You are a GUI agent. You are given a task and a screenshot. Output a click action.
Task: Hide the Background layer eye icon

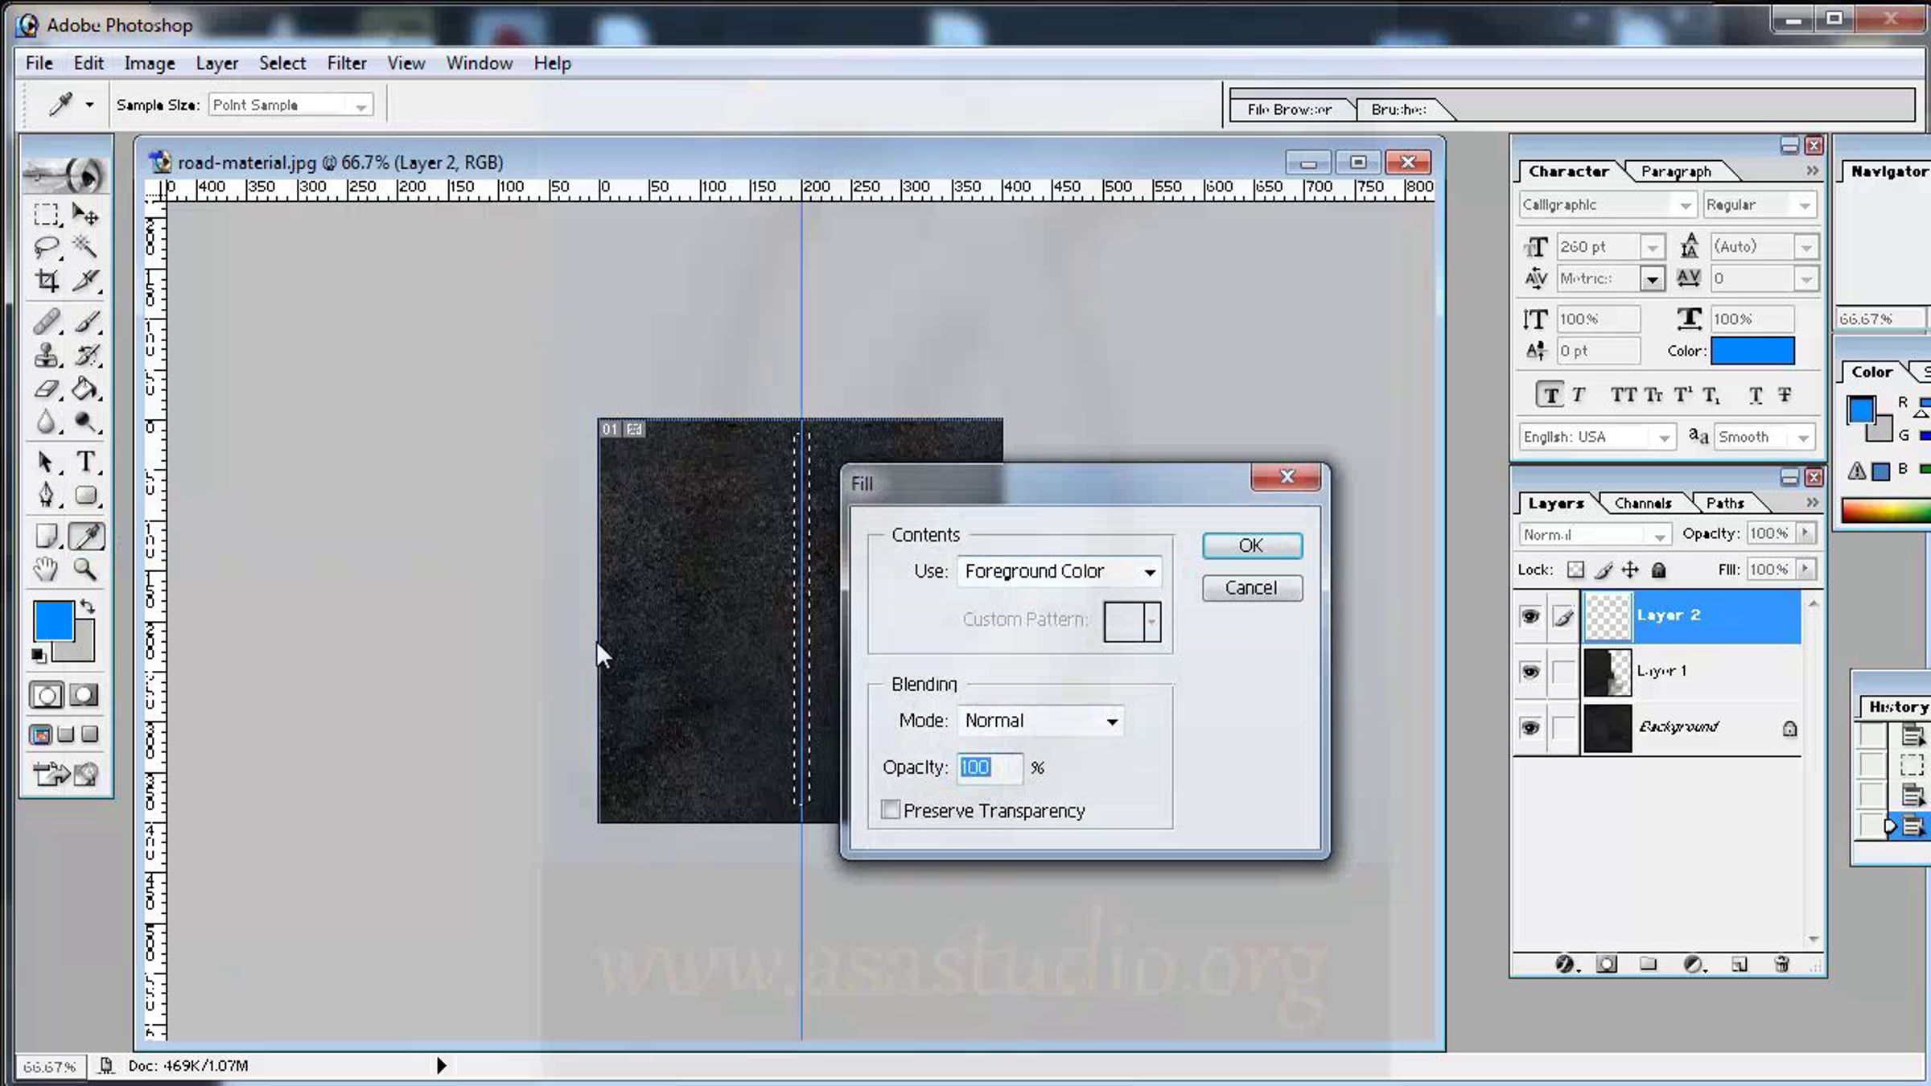point(1530,728)
